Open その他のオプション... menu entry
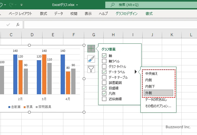 158,106
